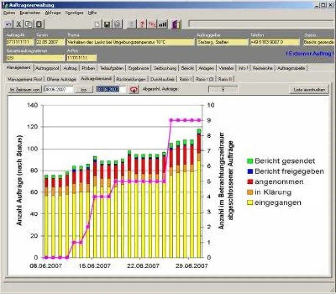336x294 pixels.
Task: Open the Rückmeldungen sub-tab
Action: pyautogui.click(x=131, y=79)
